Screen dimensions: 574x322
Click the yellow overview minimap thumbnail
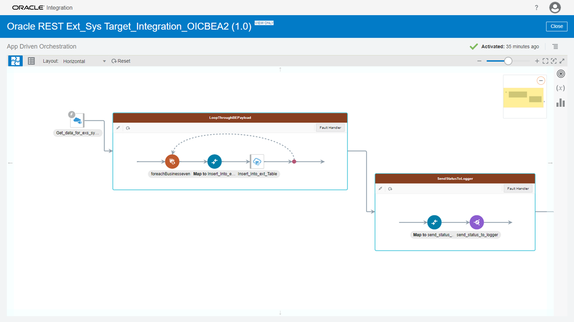[x=524, y=97]
